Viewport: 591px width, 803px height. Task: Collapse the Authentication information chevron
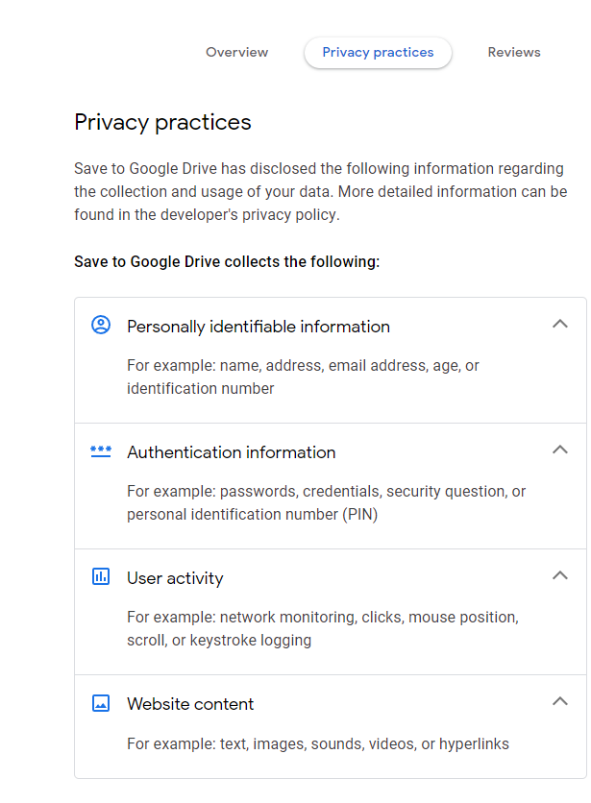[560, 450]
